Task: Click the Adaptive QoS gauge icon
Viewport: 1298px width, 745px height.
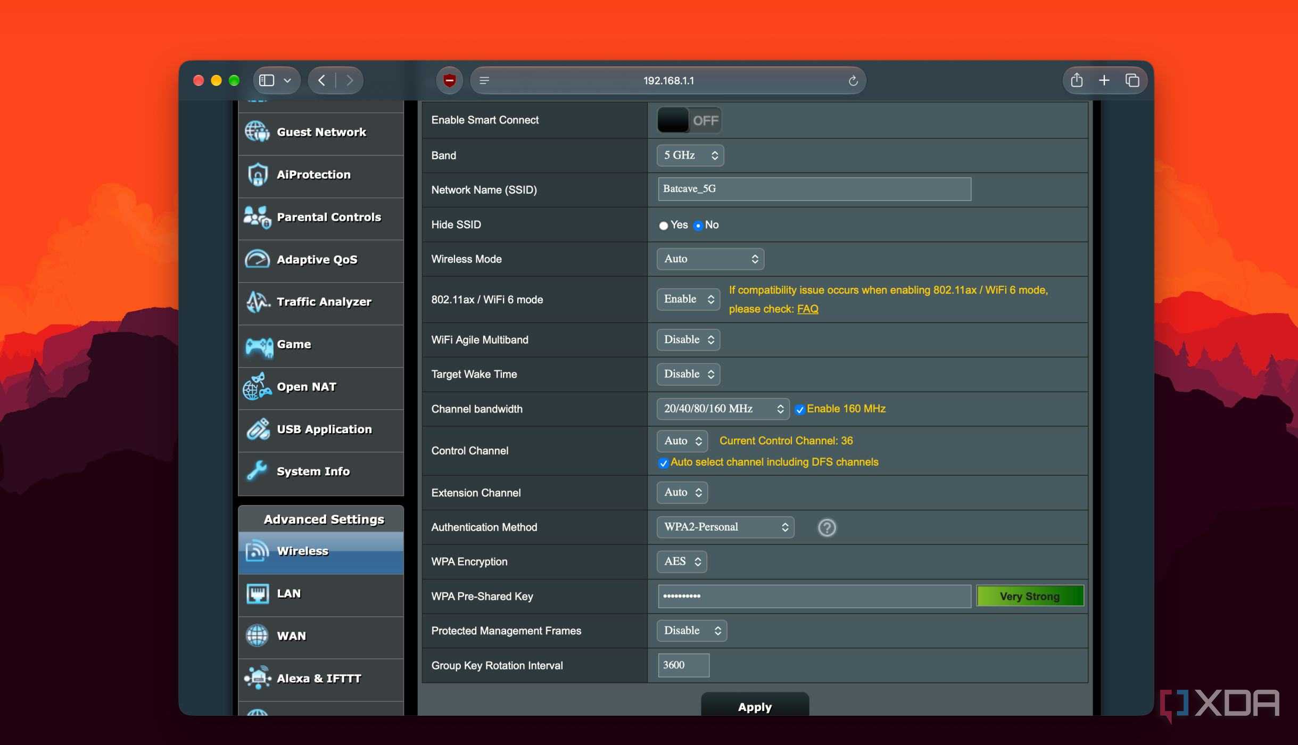Action: pos(258,259)
